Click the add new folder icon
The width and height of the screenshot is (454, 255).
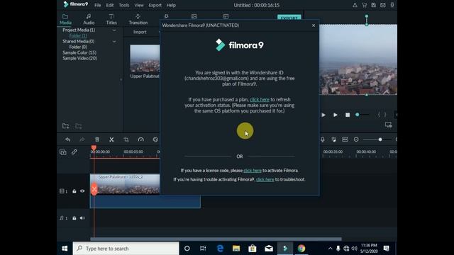(66, 126)
